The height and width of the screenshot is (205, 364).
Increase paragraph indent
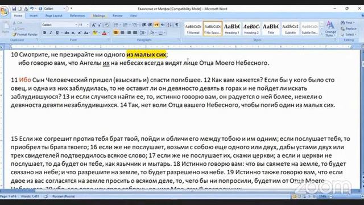coord(150,25)
